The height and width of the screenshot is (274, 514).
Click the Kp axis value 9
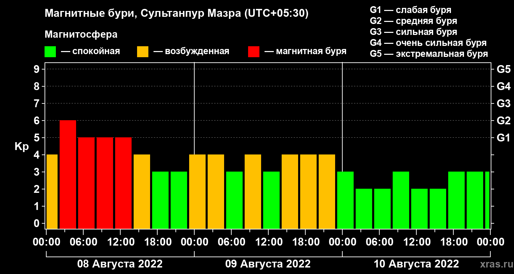pyautogui.click(x=37, y=69)
